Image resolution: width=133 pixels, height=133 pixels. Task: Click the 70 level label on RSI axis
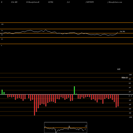[2, 31]
